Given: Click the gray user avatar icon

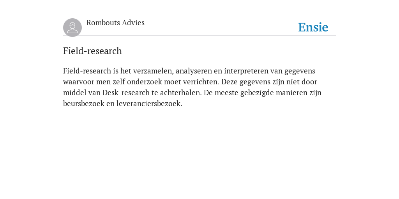Looking at the screenshot, I should pos(72,28).
